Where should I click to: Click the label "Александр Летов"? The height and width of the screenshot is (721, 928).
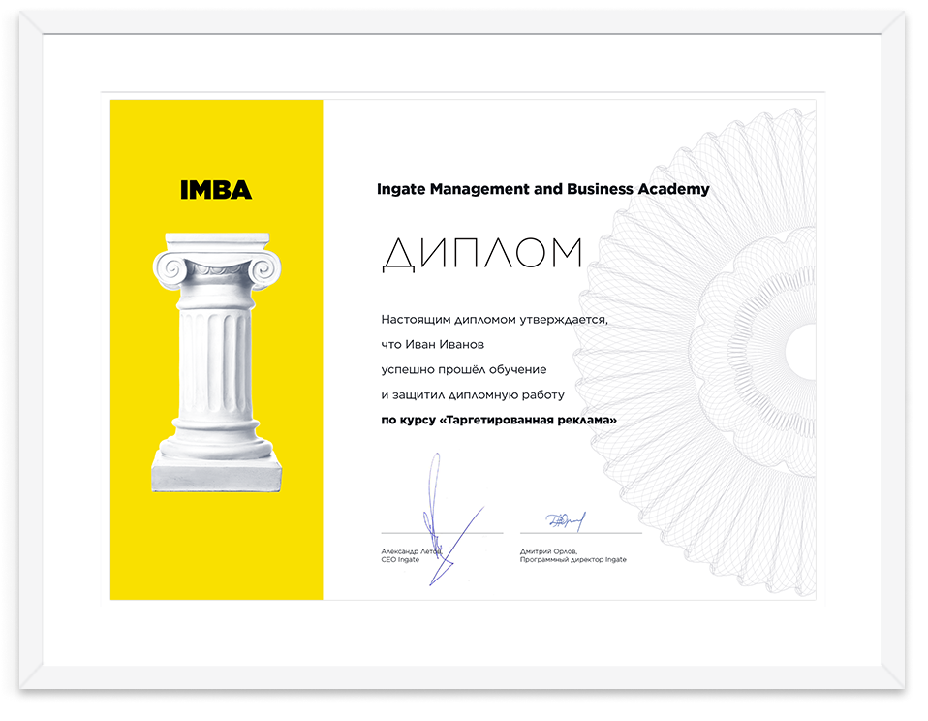coord(411,551)
